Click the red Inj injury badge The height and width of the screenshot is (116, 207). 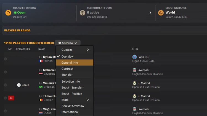[11, 98]
